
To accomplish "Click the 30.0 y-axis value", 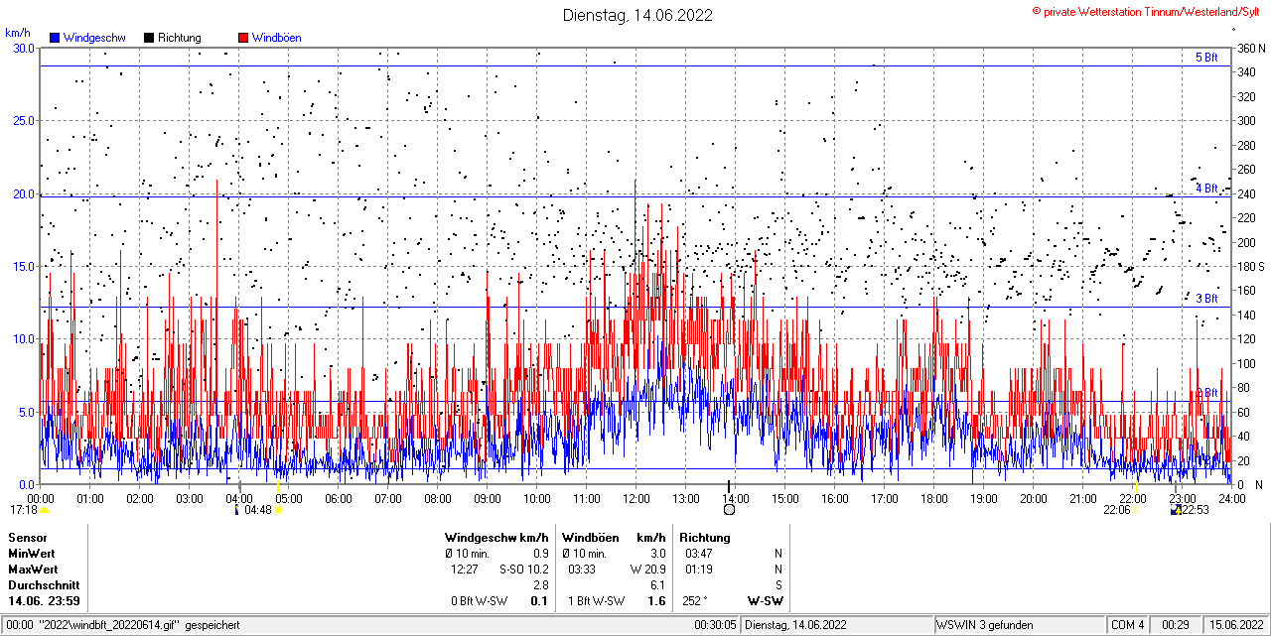I will [23, 48].
